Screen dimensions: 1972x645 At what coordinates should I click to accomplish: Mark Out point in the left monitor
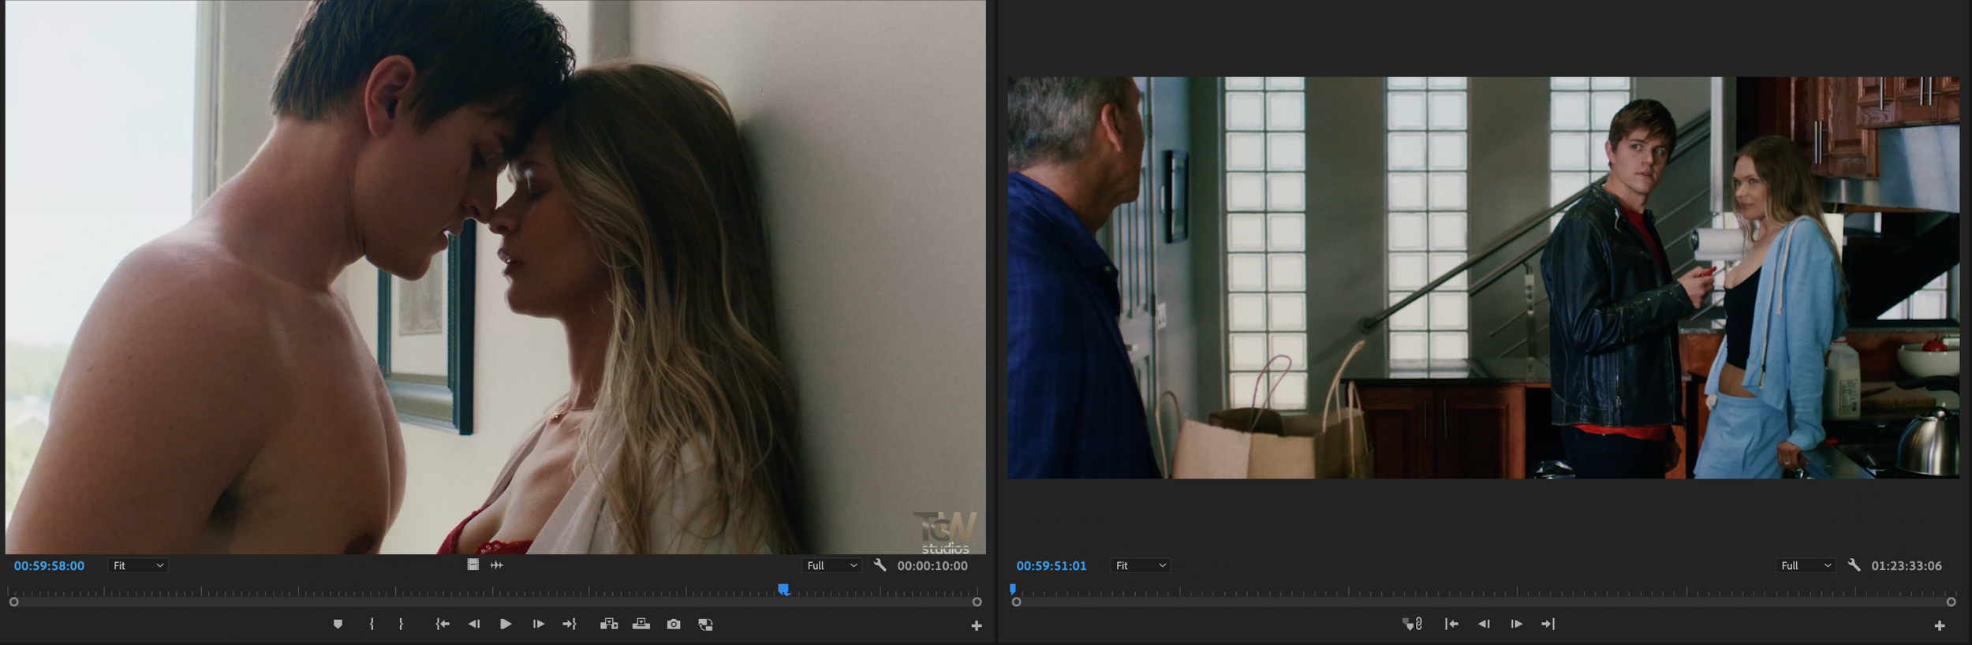tap(401, 624)
